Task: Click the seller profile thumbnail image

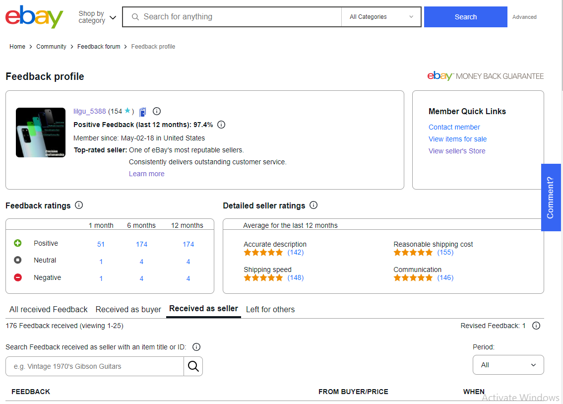Action: (41, 133)
